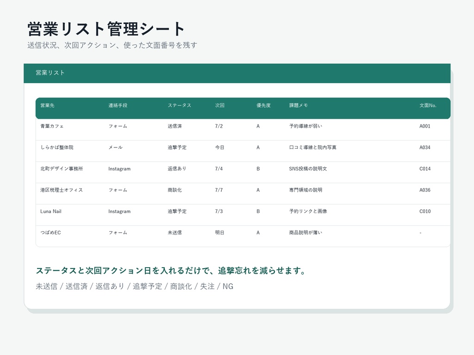The height and width of the screenshot is (355, 474).
Task: Click the 営業先 column header
Action: click(x=48, y=105)
